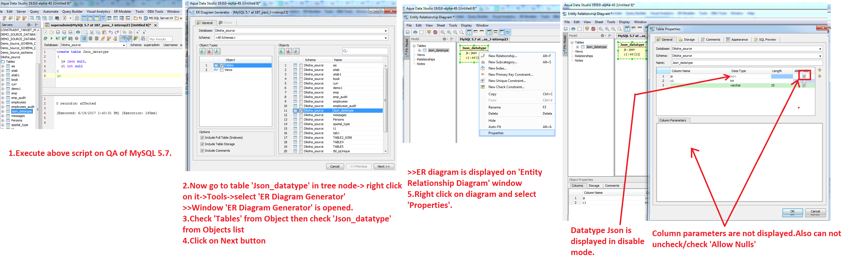Select Properties from the context menu

pyautogui.click(x=517, y=133)
